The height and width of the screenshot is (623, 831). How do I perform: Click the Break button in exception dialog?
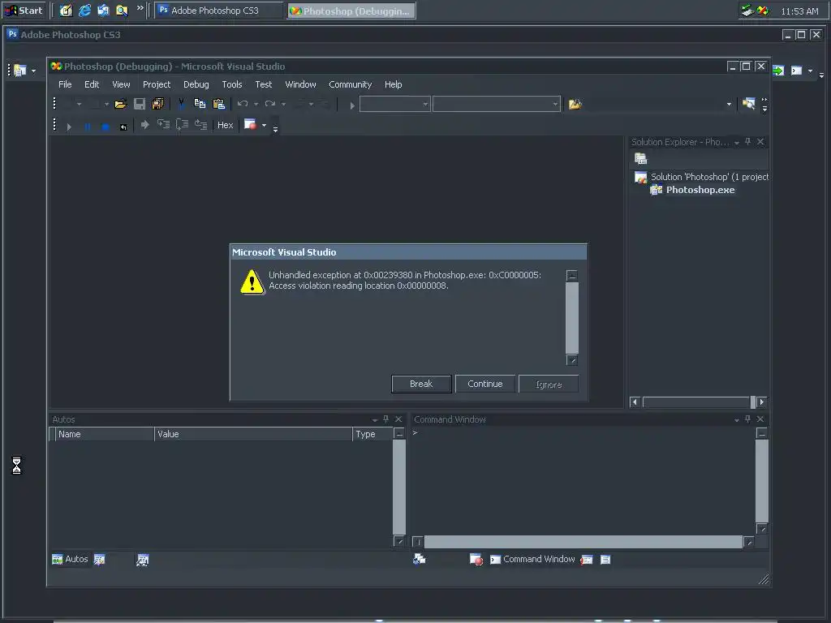point(421,384)
